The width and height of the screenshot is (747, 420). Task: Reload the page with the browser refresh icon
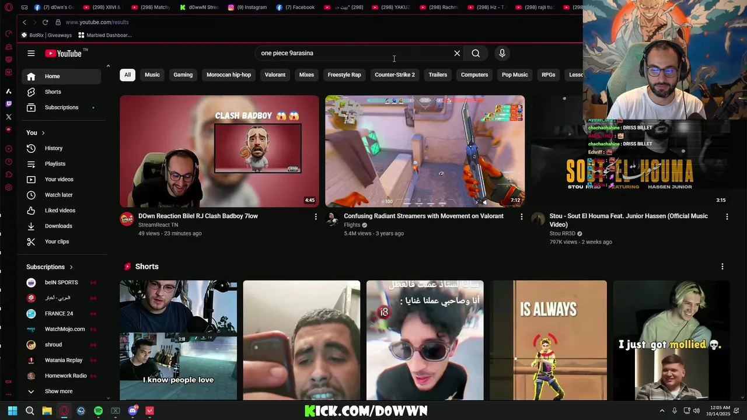(x=45, y=22)
